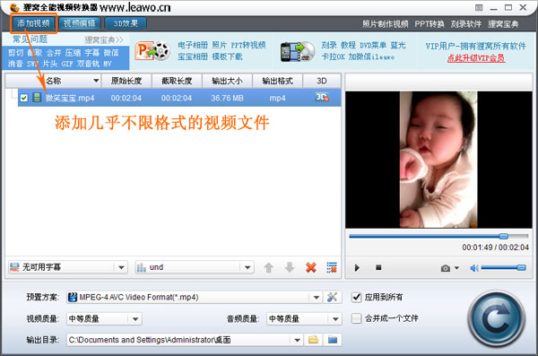Click the 输出格式 column header
This screenshot has width=538, height=356.
(x=278, y=81)
